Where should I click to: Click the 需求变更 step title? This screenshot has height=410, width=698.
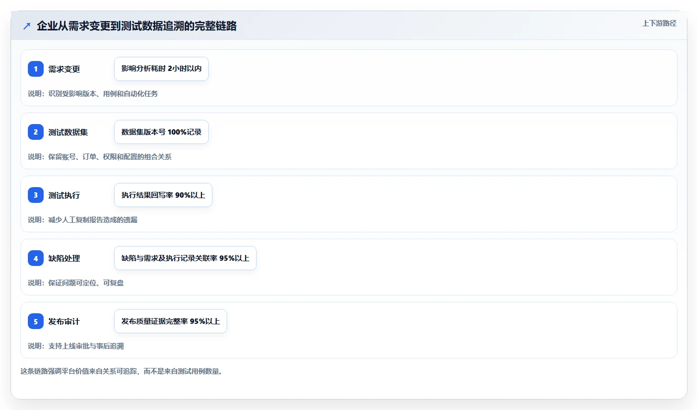pyautogui.click(x=64, y=69)
